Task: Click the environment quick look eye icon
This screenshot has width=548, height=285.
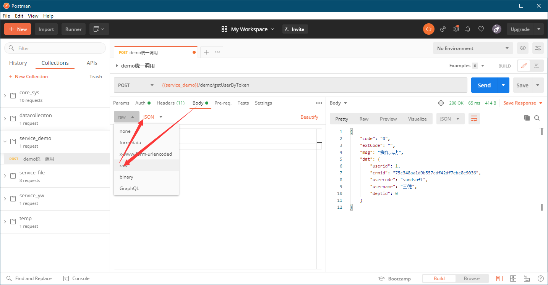Action: click(x=523, y=48)
